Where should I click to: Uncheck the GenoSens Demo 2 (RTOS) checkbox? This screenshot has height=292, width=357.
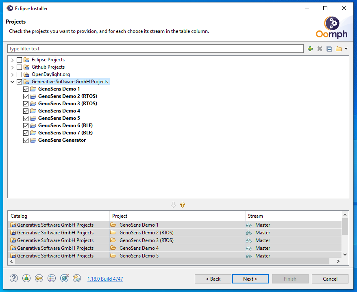point(26,96)
